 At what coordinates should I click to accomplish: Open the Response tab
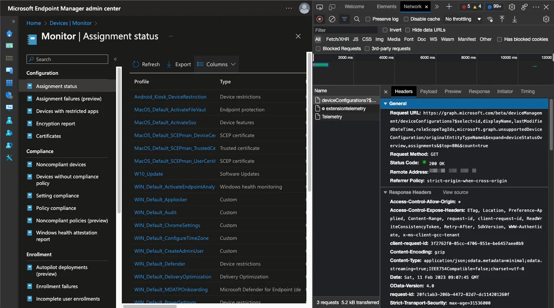click(479, 91)
